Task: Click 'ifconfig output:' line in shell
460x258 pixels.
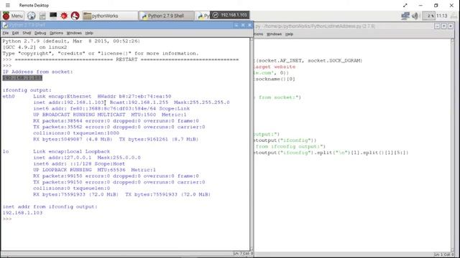Action: coord(27,90)
